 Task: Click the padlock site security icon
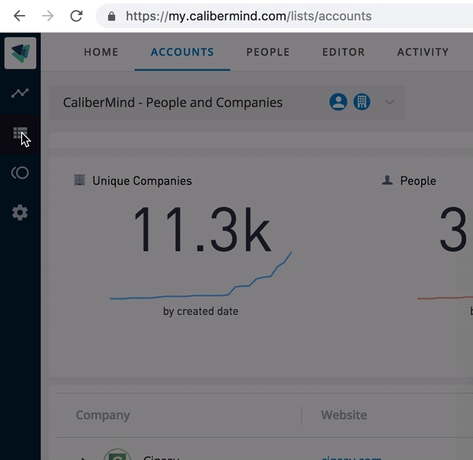pyautogui.click(x=112, y=17)
